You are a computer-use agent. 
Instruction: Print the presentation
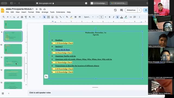pos(22,17)
